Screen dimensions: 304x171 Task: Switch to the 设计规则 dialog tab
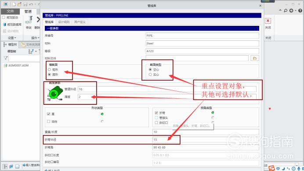coord(64,22)
